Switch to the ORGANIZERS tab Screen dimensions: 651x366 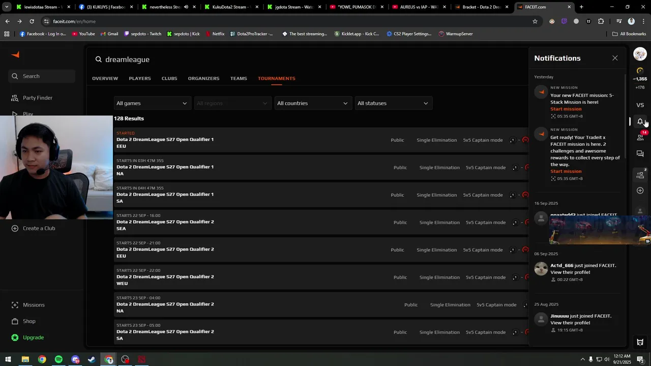tap(203, 78)
